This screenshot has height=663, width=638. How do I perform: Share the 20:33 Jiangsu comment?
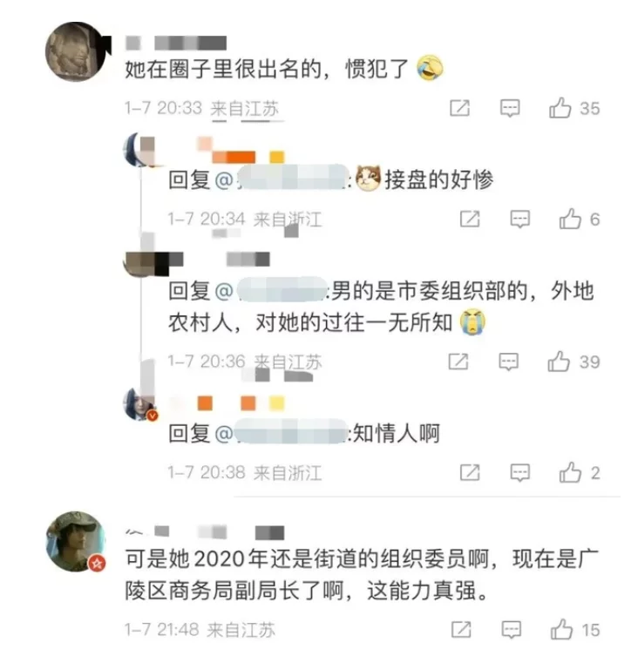coord(460,108)
